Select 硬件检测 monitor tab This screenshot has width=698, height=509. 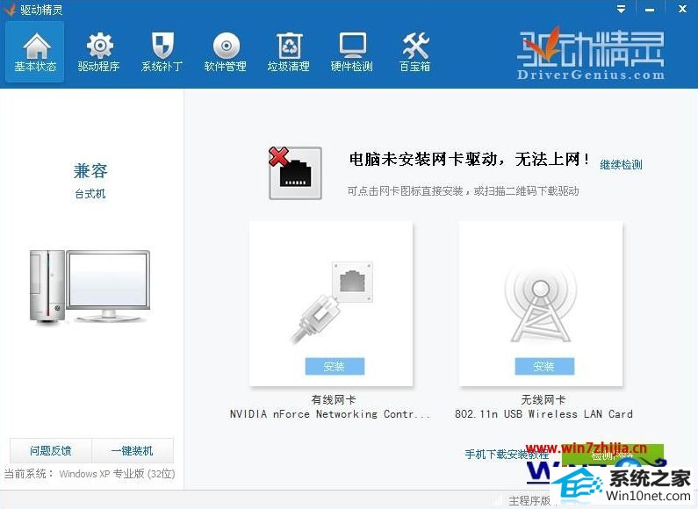pyautogui.click(x=352, y=52)
